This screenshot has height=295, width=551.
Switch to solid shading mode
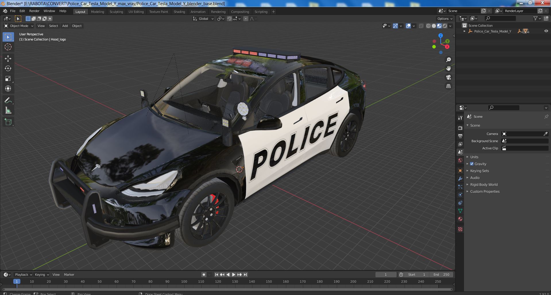point(434,26)
